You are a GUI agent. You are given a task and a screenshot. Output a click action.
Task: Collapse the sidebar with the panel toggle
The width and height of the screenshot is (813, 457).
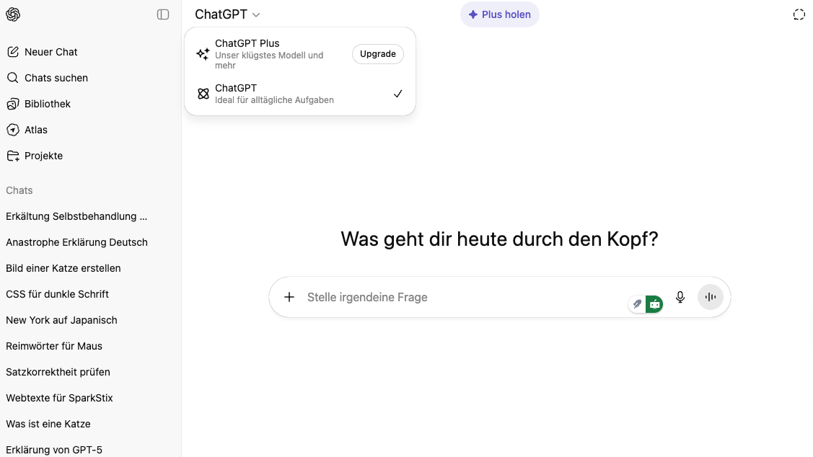(x=163, y=14)
